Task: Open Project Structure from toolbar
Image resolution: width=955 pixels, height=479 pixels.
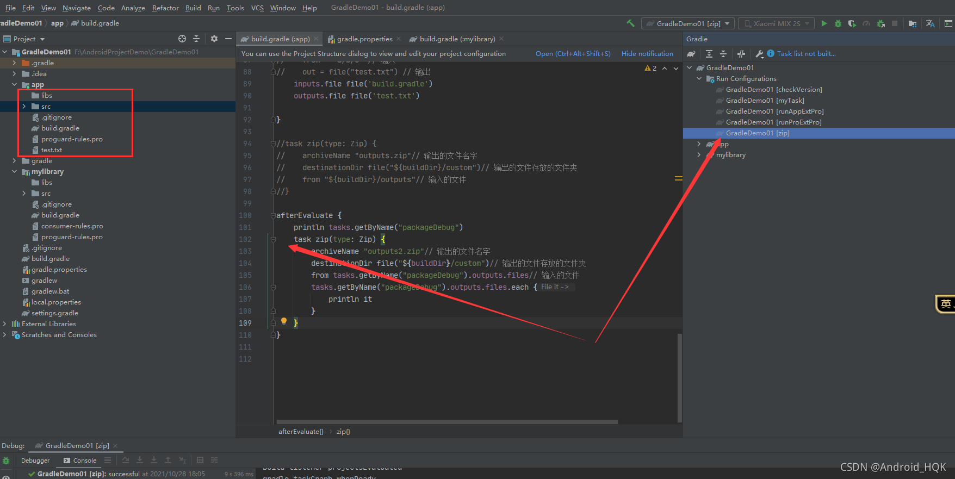Action: point(913,23)
